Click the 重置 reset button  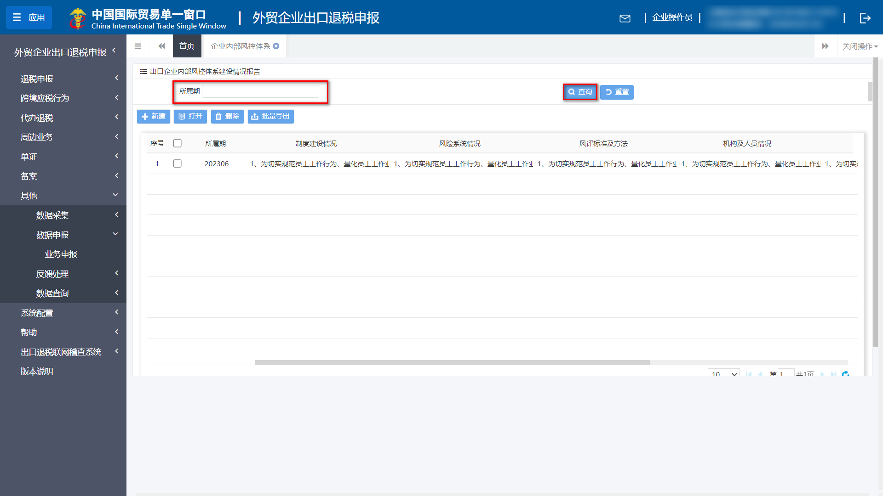tap(617, 92)
